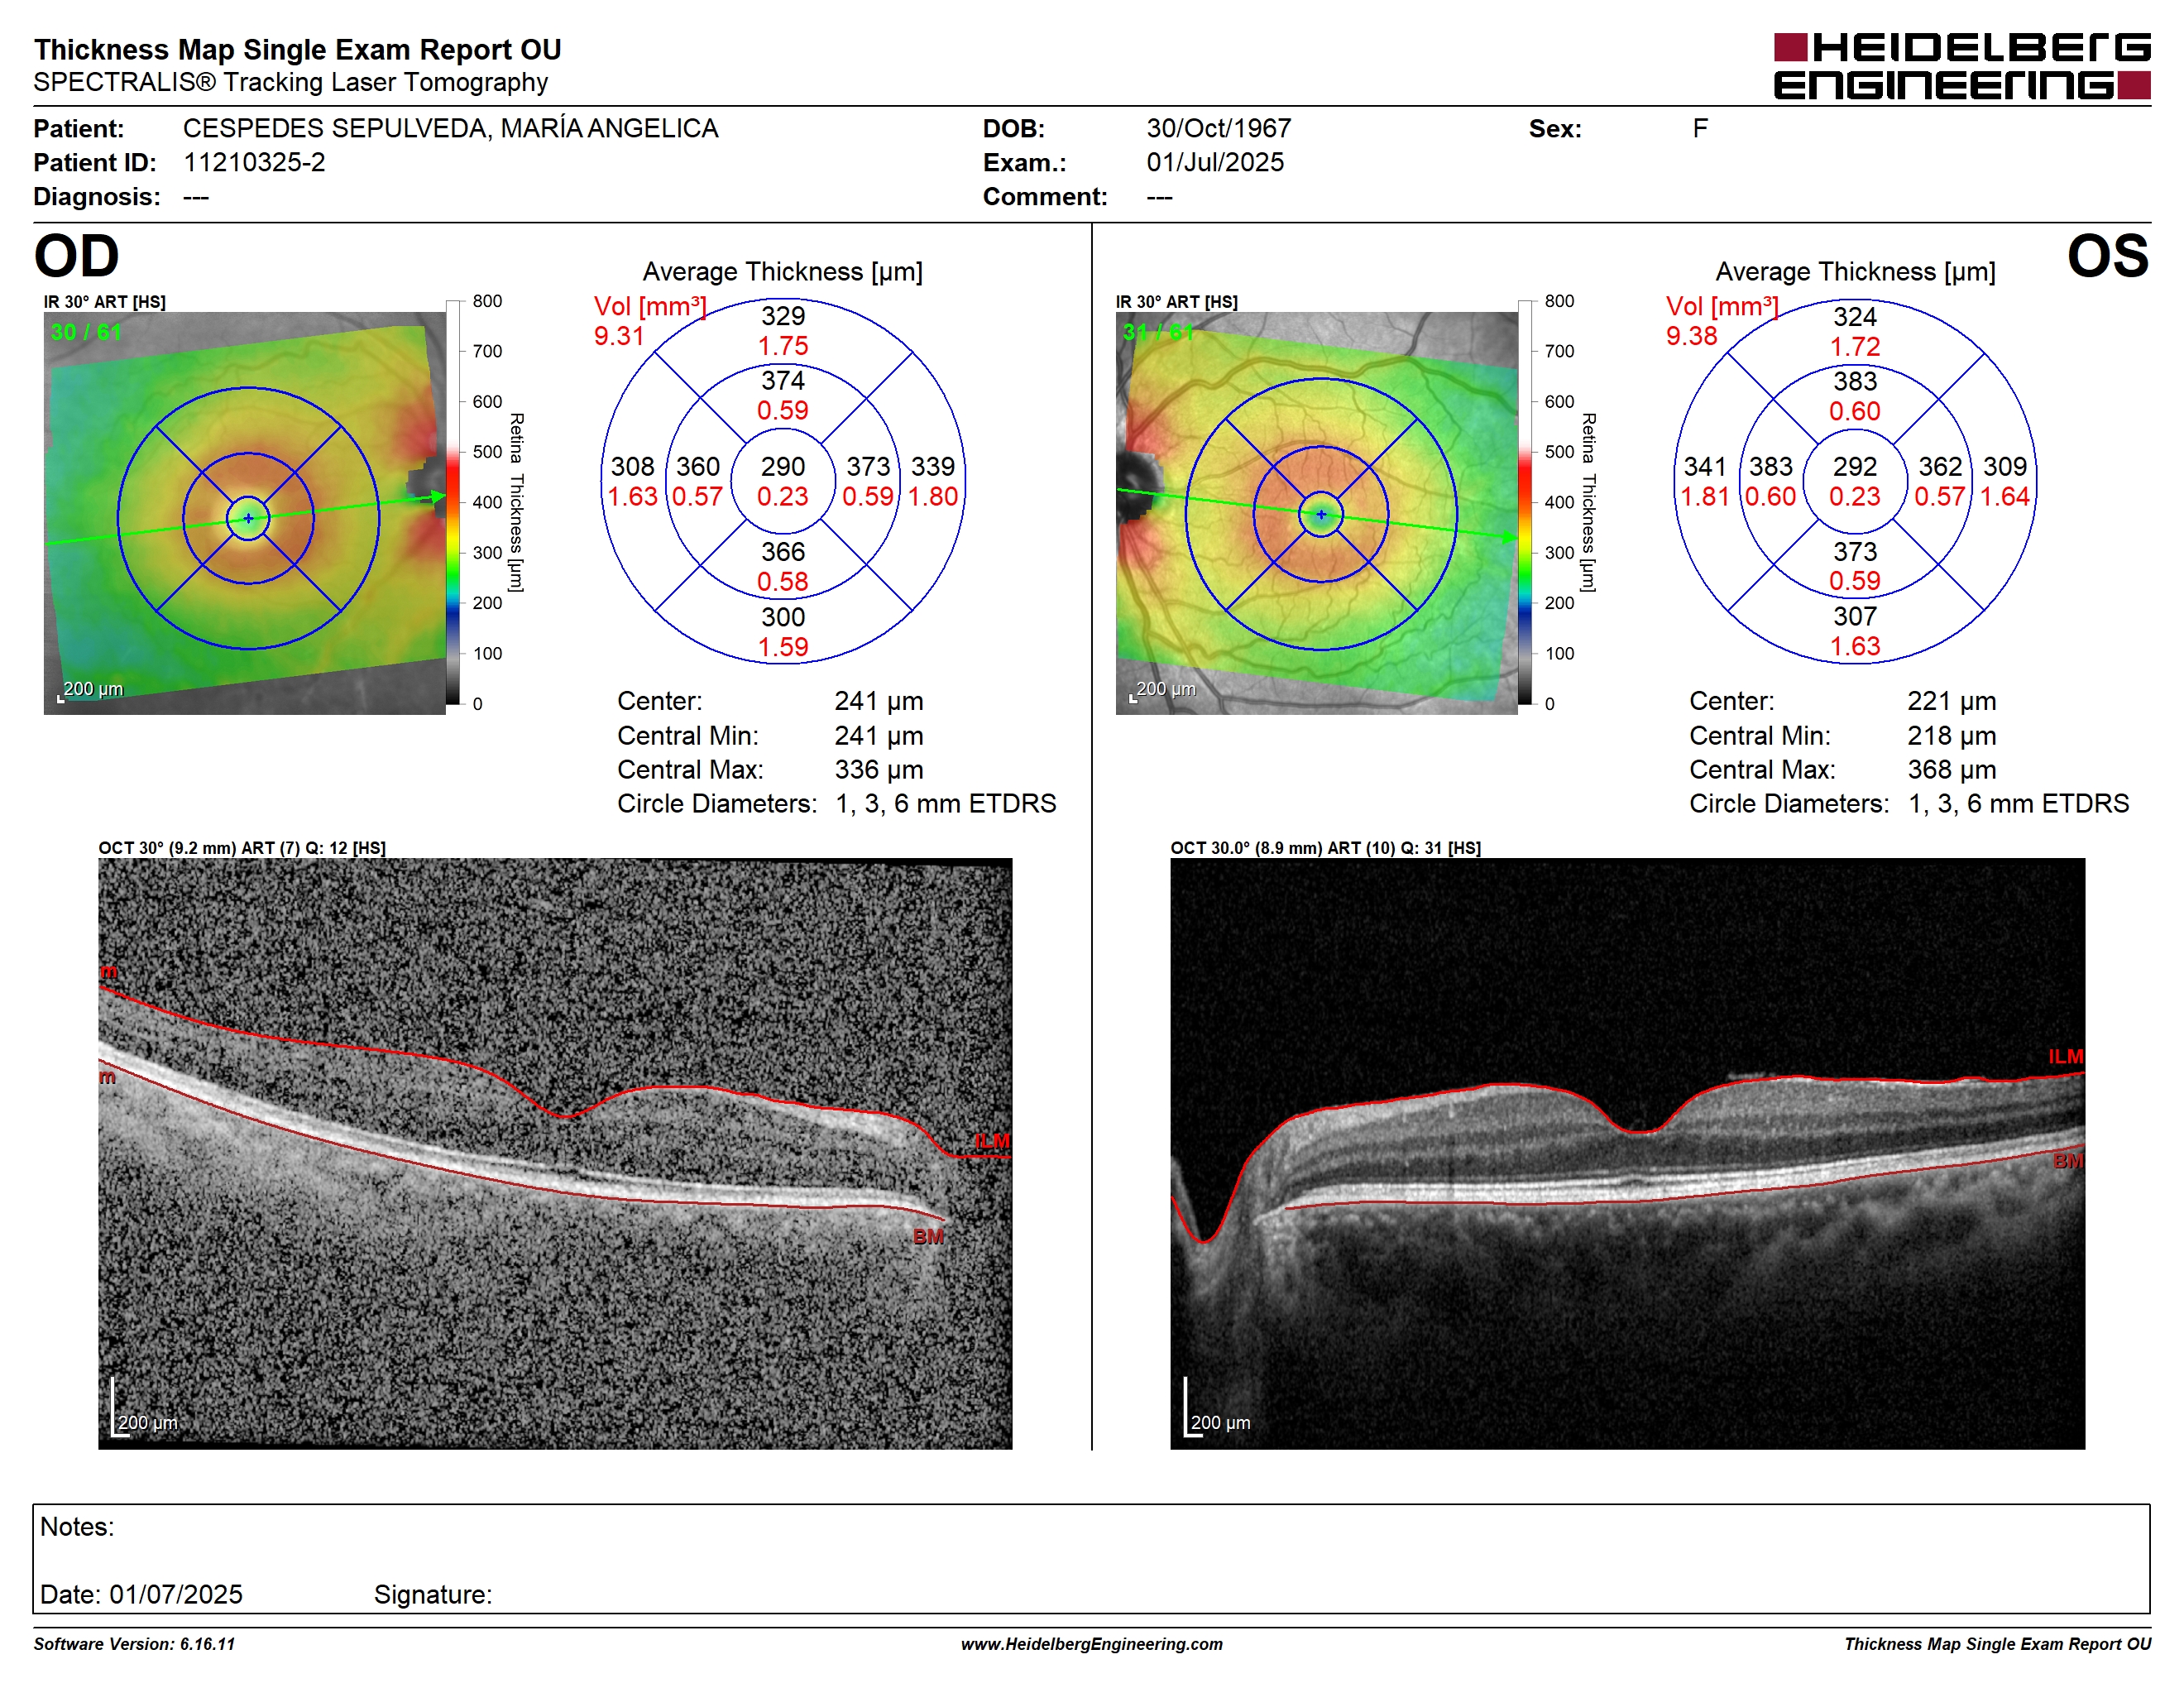The height and width of the screenshot is (1688, 2184).
Task: Click the large OS eye heading
Action: tap(2107, 256)
